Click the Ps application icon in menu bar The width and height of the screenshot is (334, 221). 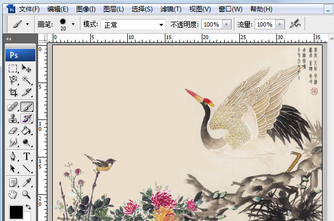pos(11,9)
